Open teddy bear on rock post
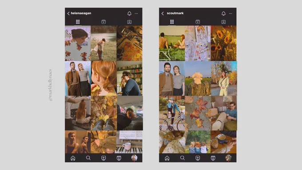This screenshot has width=302, height=170. pos(198,79)
